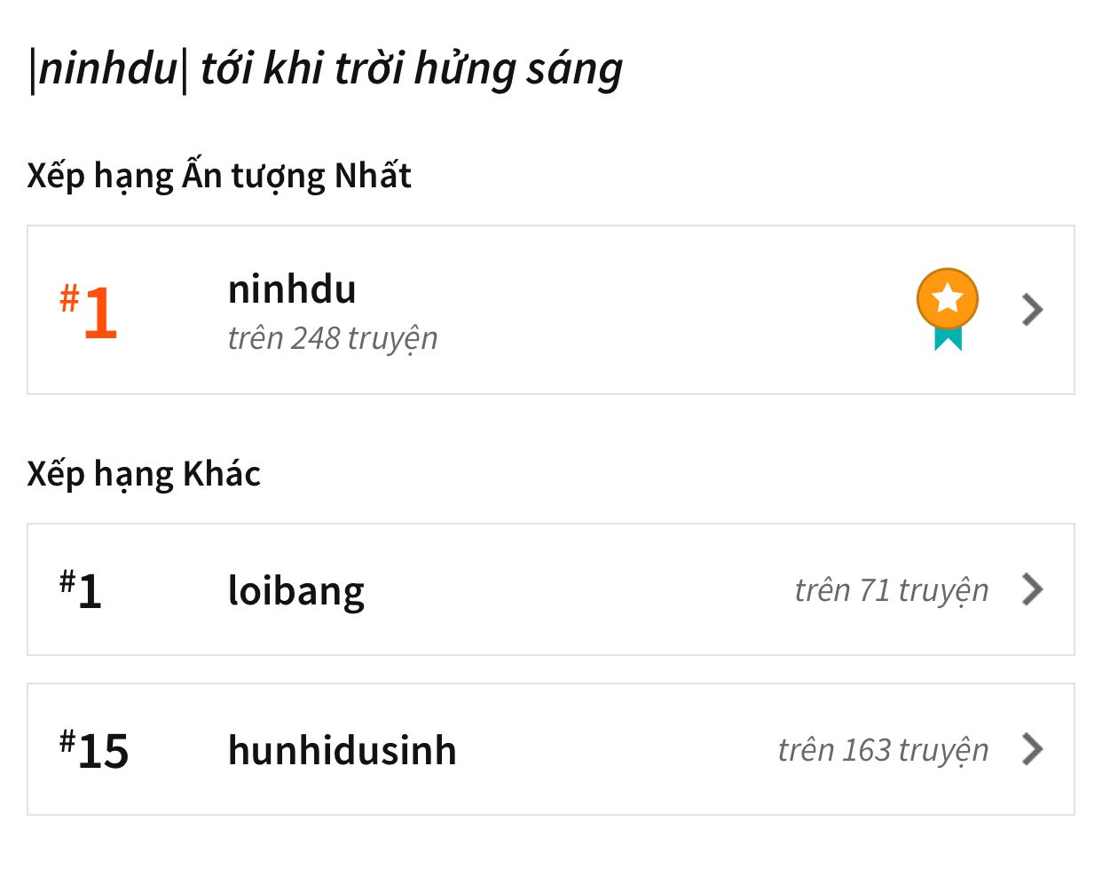Click the "Xếp hạng Ấn tượng Nhất" heading
Image resolution: width=1102 pixels, height=869 pixels.
[219, 176]
